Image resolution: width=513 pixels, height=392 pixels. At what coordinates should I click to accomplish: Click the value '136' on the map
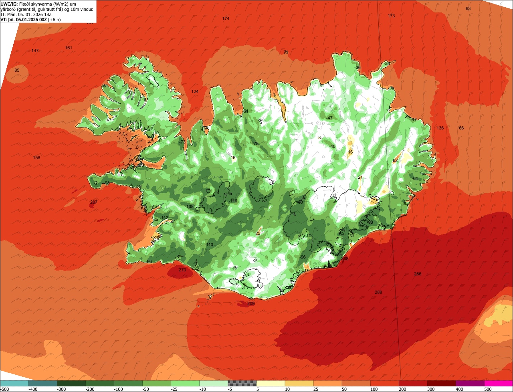440,128
